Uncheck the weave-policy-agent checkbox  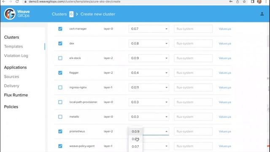coord(60,146)
